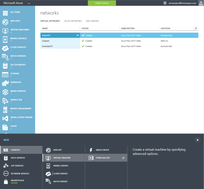Select the Service Bus sidebar icon

[x=5, y=101]
